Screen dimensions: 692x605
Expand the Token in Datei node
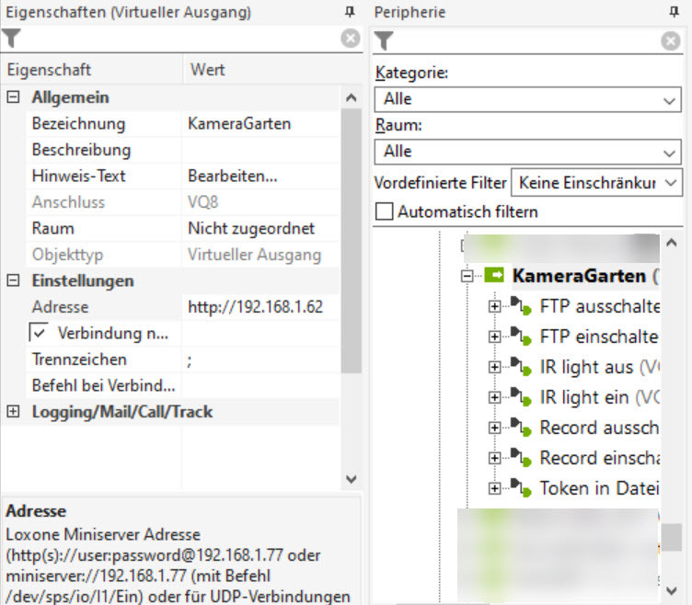click(x=495, y=488)
